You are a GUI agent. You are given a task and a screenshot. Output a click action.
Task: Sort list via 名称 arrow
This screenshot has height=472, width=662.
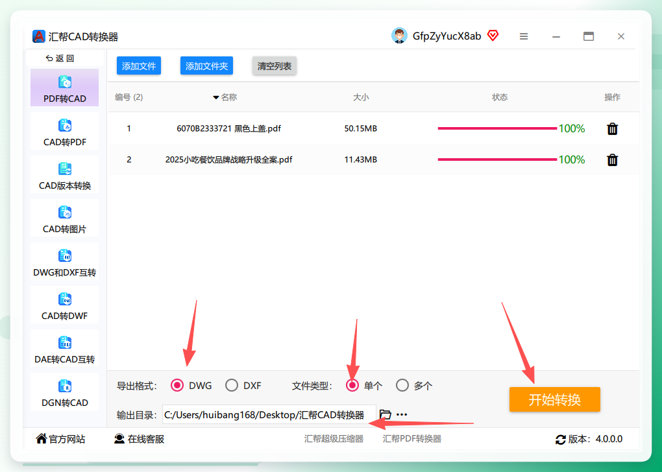point(215,97)
